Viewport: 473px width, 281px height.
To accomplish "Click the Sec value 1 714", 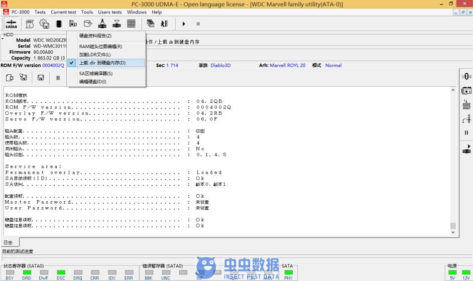I will [x=172, y=65].
